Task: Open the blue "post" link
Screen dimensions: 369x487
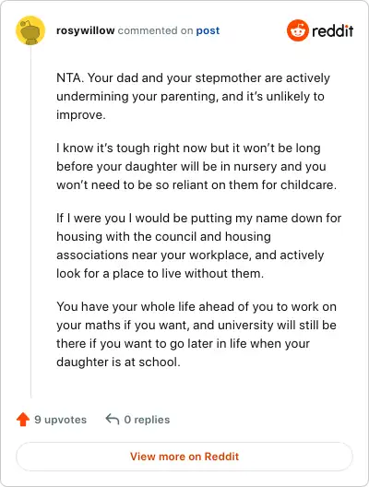Action: (x=208, y=30)
